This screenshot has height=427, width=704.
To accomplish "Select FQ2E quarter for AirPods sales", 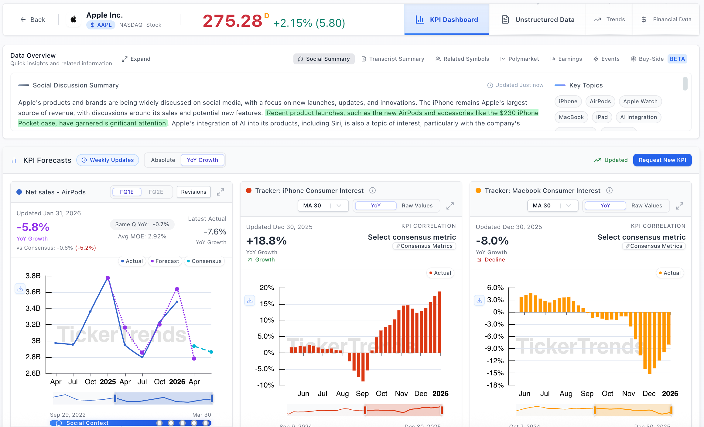I will [x=156, y=192].
